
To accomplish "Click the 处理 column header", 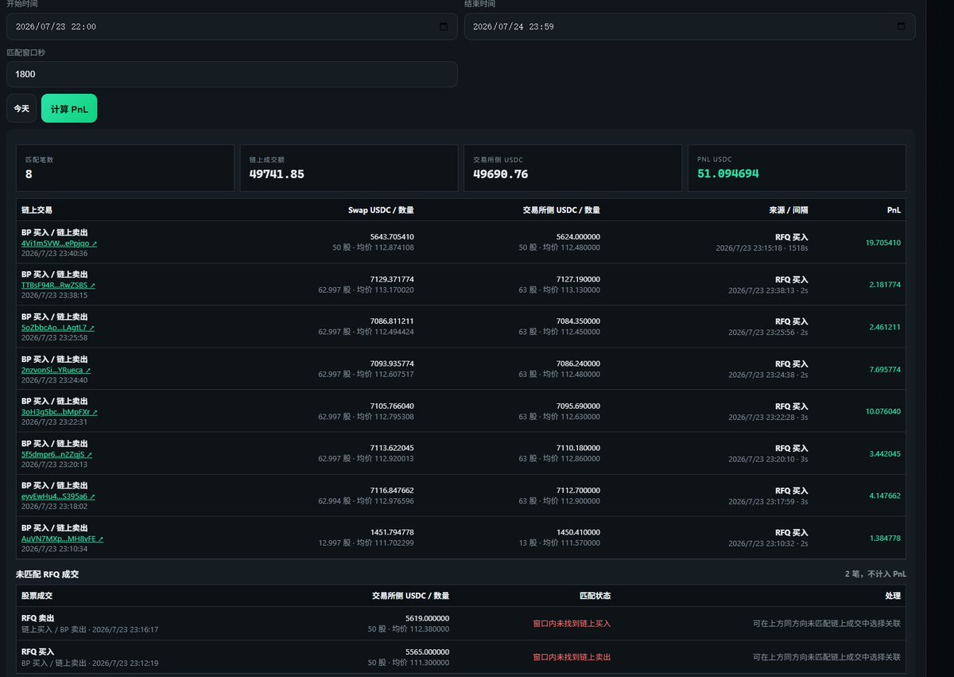I will pyautogui.click(x=893, y=596).
